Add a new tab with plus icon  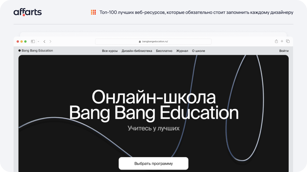pyautogui.click(x=282, y=41)
